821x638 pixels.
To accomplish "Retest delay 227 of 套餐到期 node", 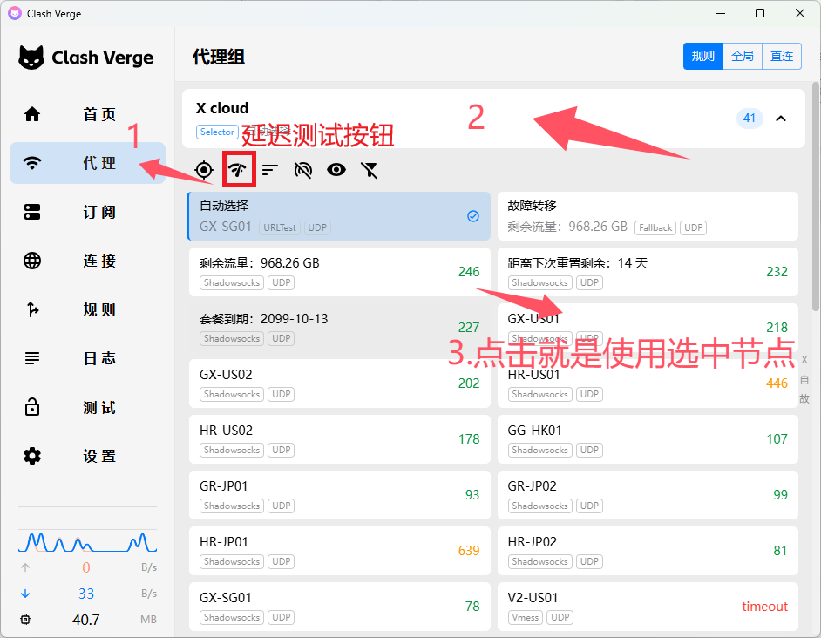I will coord(469,328).
